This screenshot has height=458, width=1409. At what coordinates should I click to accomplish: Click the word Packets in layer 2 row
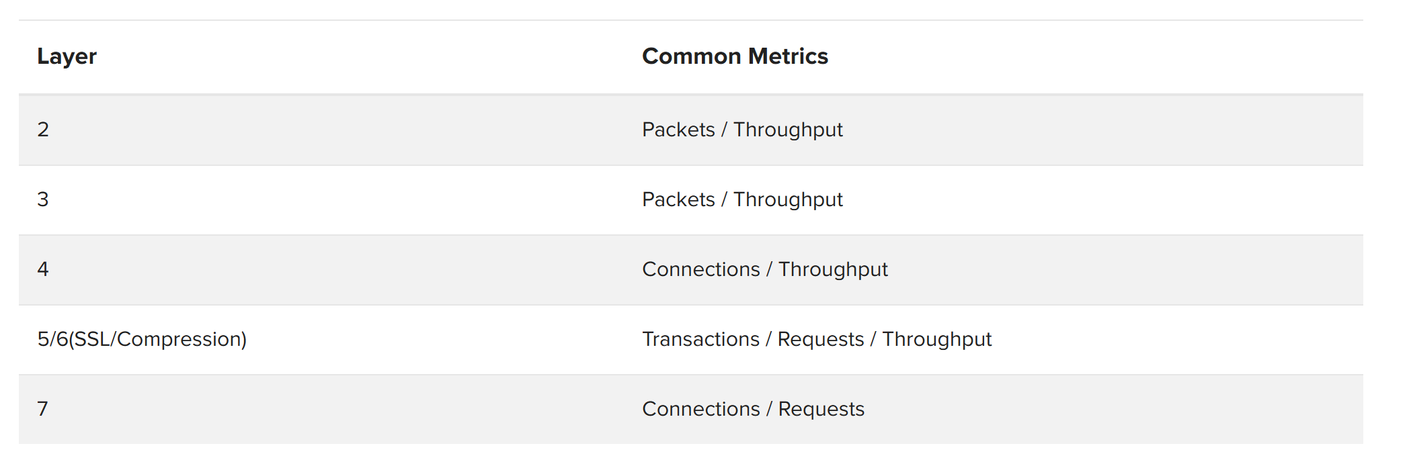click(678, 130)
